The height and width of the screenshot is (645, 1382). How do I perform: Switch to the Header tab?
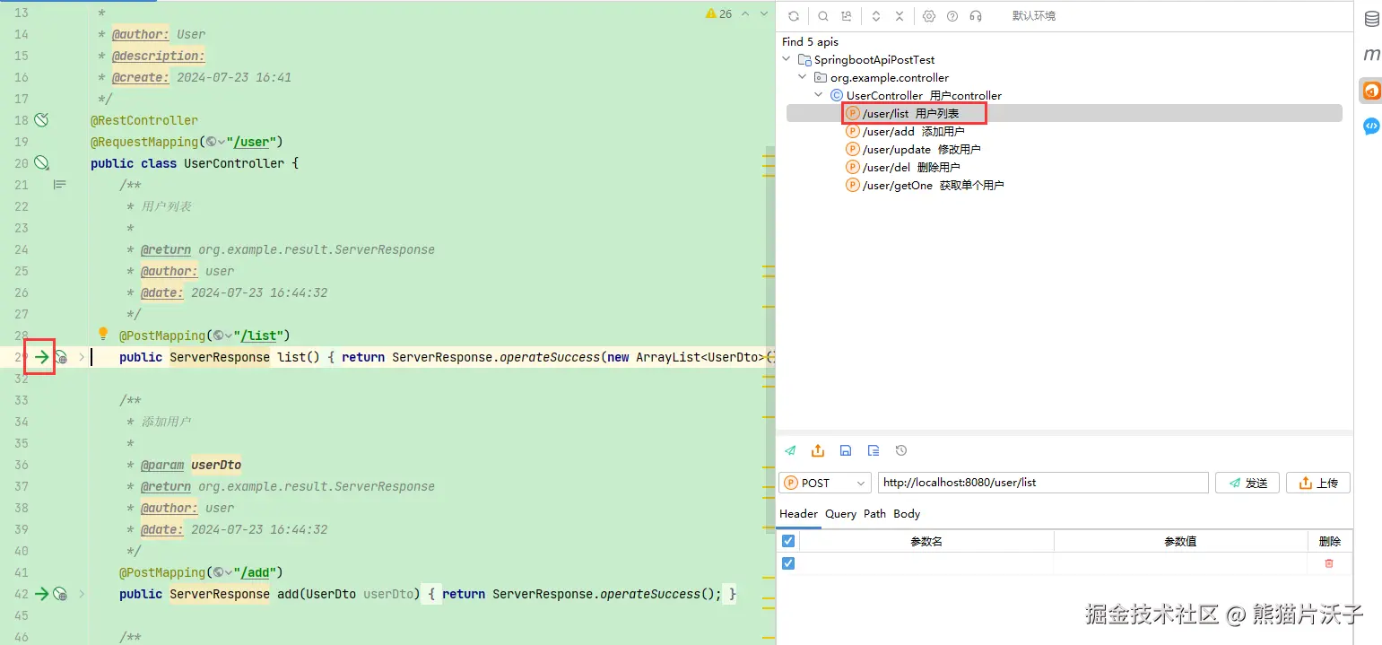click(x=798, y=514)
